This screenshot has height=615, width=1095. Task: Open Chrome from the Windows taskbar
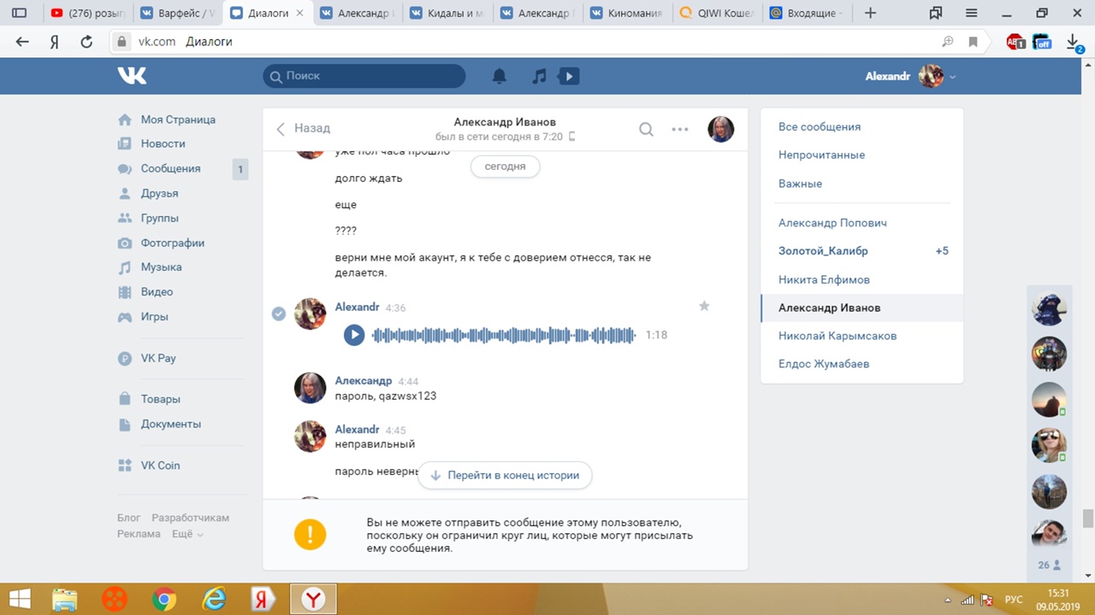[x=164, y=599]
